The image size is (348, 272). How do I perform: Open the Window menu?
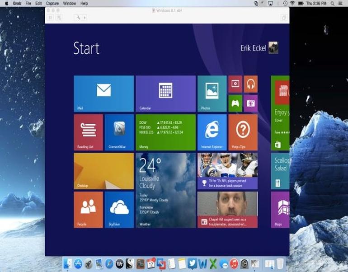[x=70, y=3]
